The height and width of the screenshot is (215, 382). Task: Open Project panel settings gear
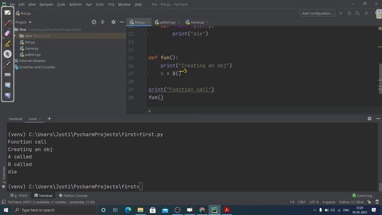[113, 22]
